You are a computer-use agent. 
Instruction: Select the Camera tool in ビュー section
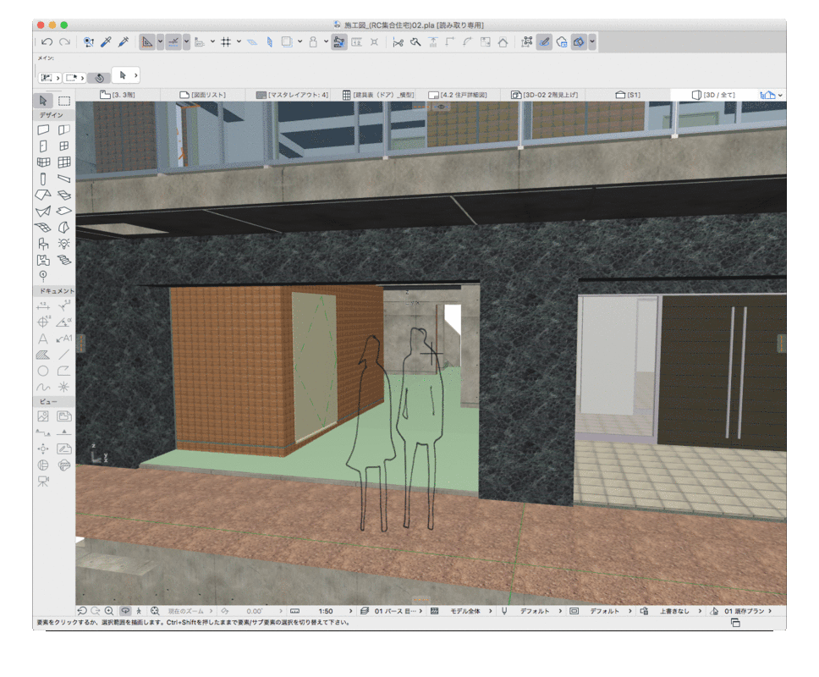coord(44,481)
